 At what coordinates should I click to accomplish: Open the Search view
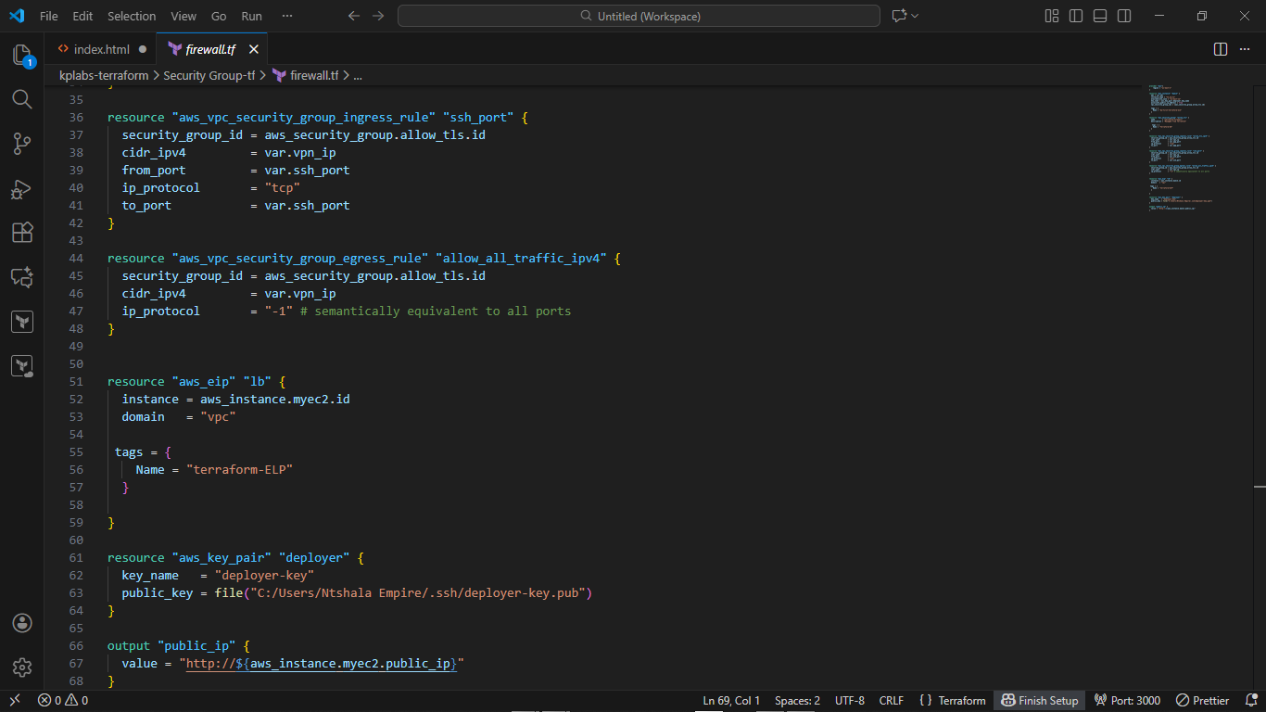(22, 99)
